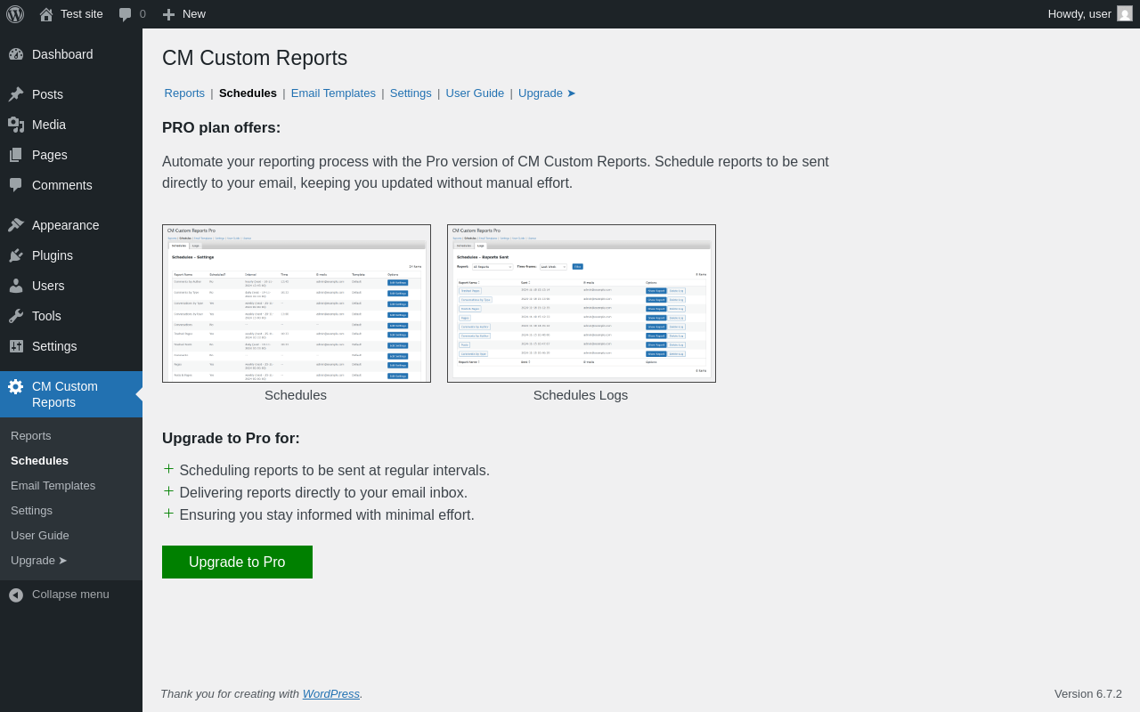Open the Users menu item

click(48, 286)
